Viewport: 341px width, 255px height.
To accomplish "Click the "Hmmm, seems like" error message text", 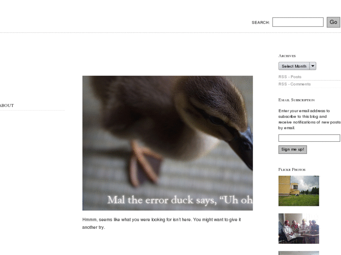I will point(161,223).
